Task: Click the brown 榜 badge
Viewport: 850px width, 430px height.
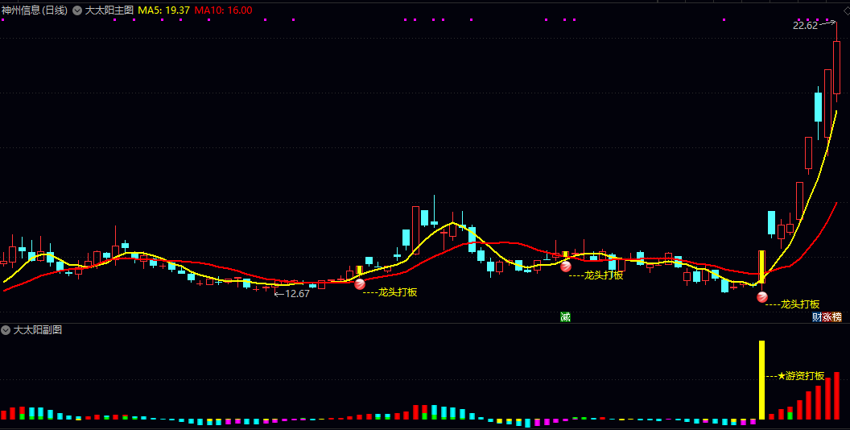Action: point(836,317)
